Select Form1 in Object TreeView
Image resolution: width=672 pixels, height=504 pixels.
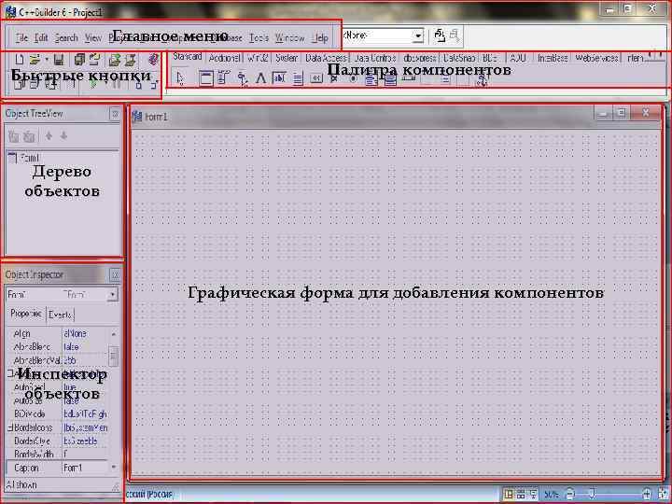tap(29, 158)
